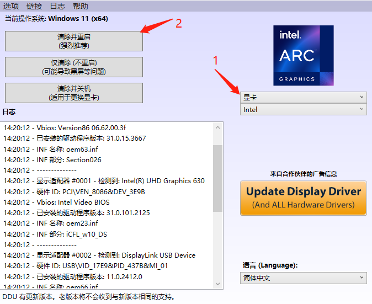The image size is (372, 304).
Task: Open the 日志 menu
Action: tap(57, 6)
